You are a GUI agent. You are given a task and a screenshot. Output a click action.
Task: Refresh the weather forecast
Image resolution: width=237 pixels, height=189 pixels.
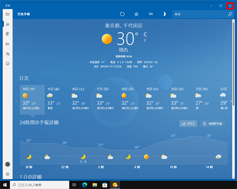point(122,14)
